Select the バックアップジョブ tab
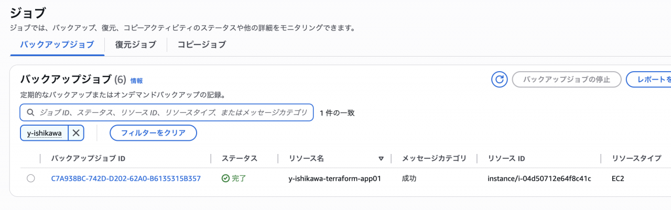This screenshot has height=210, width=671. click(x=57, y=45)
